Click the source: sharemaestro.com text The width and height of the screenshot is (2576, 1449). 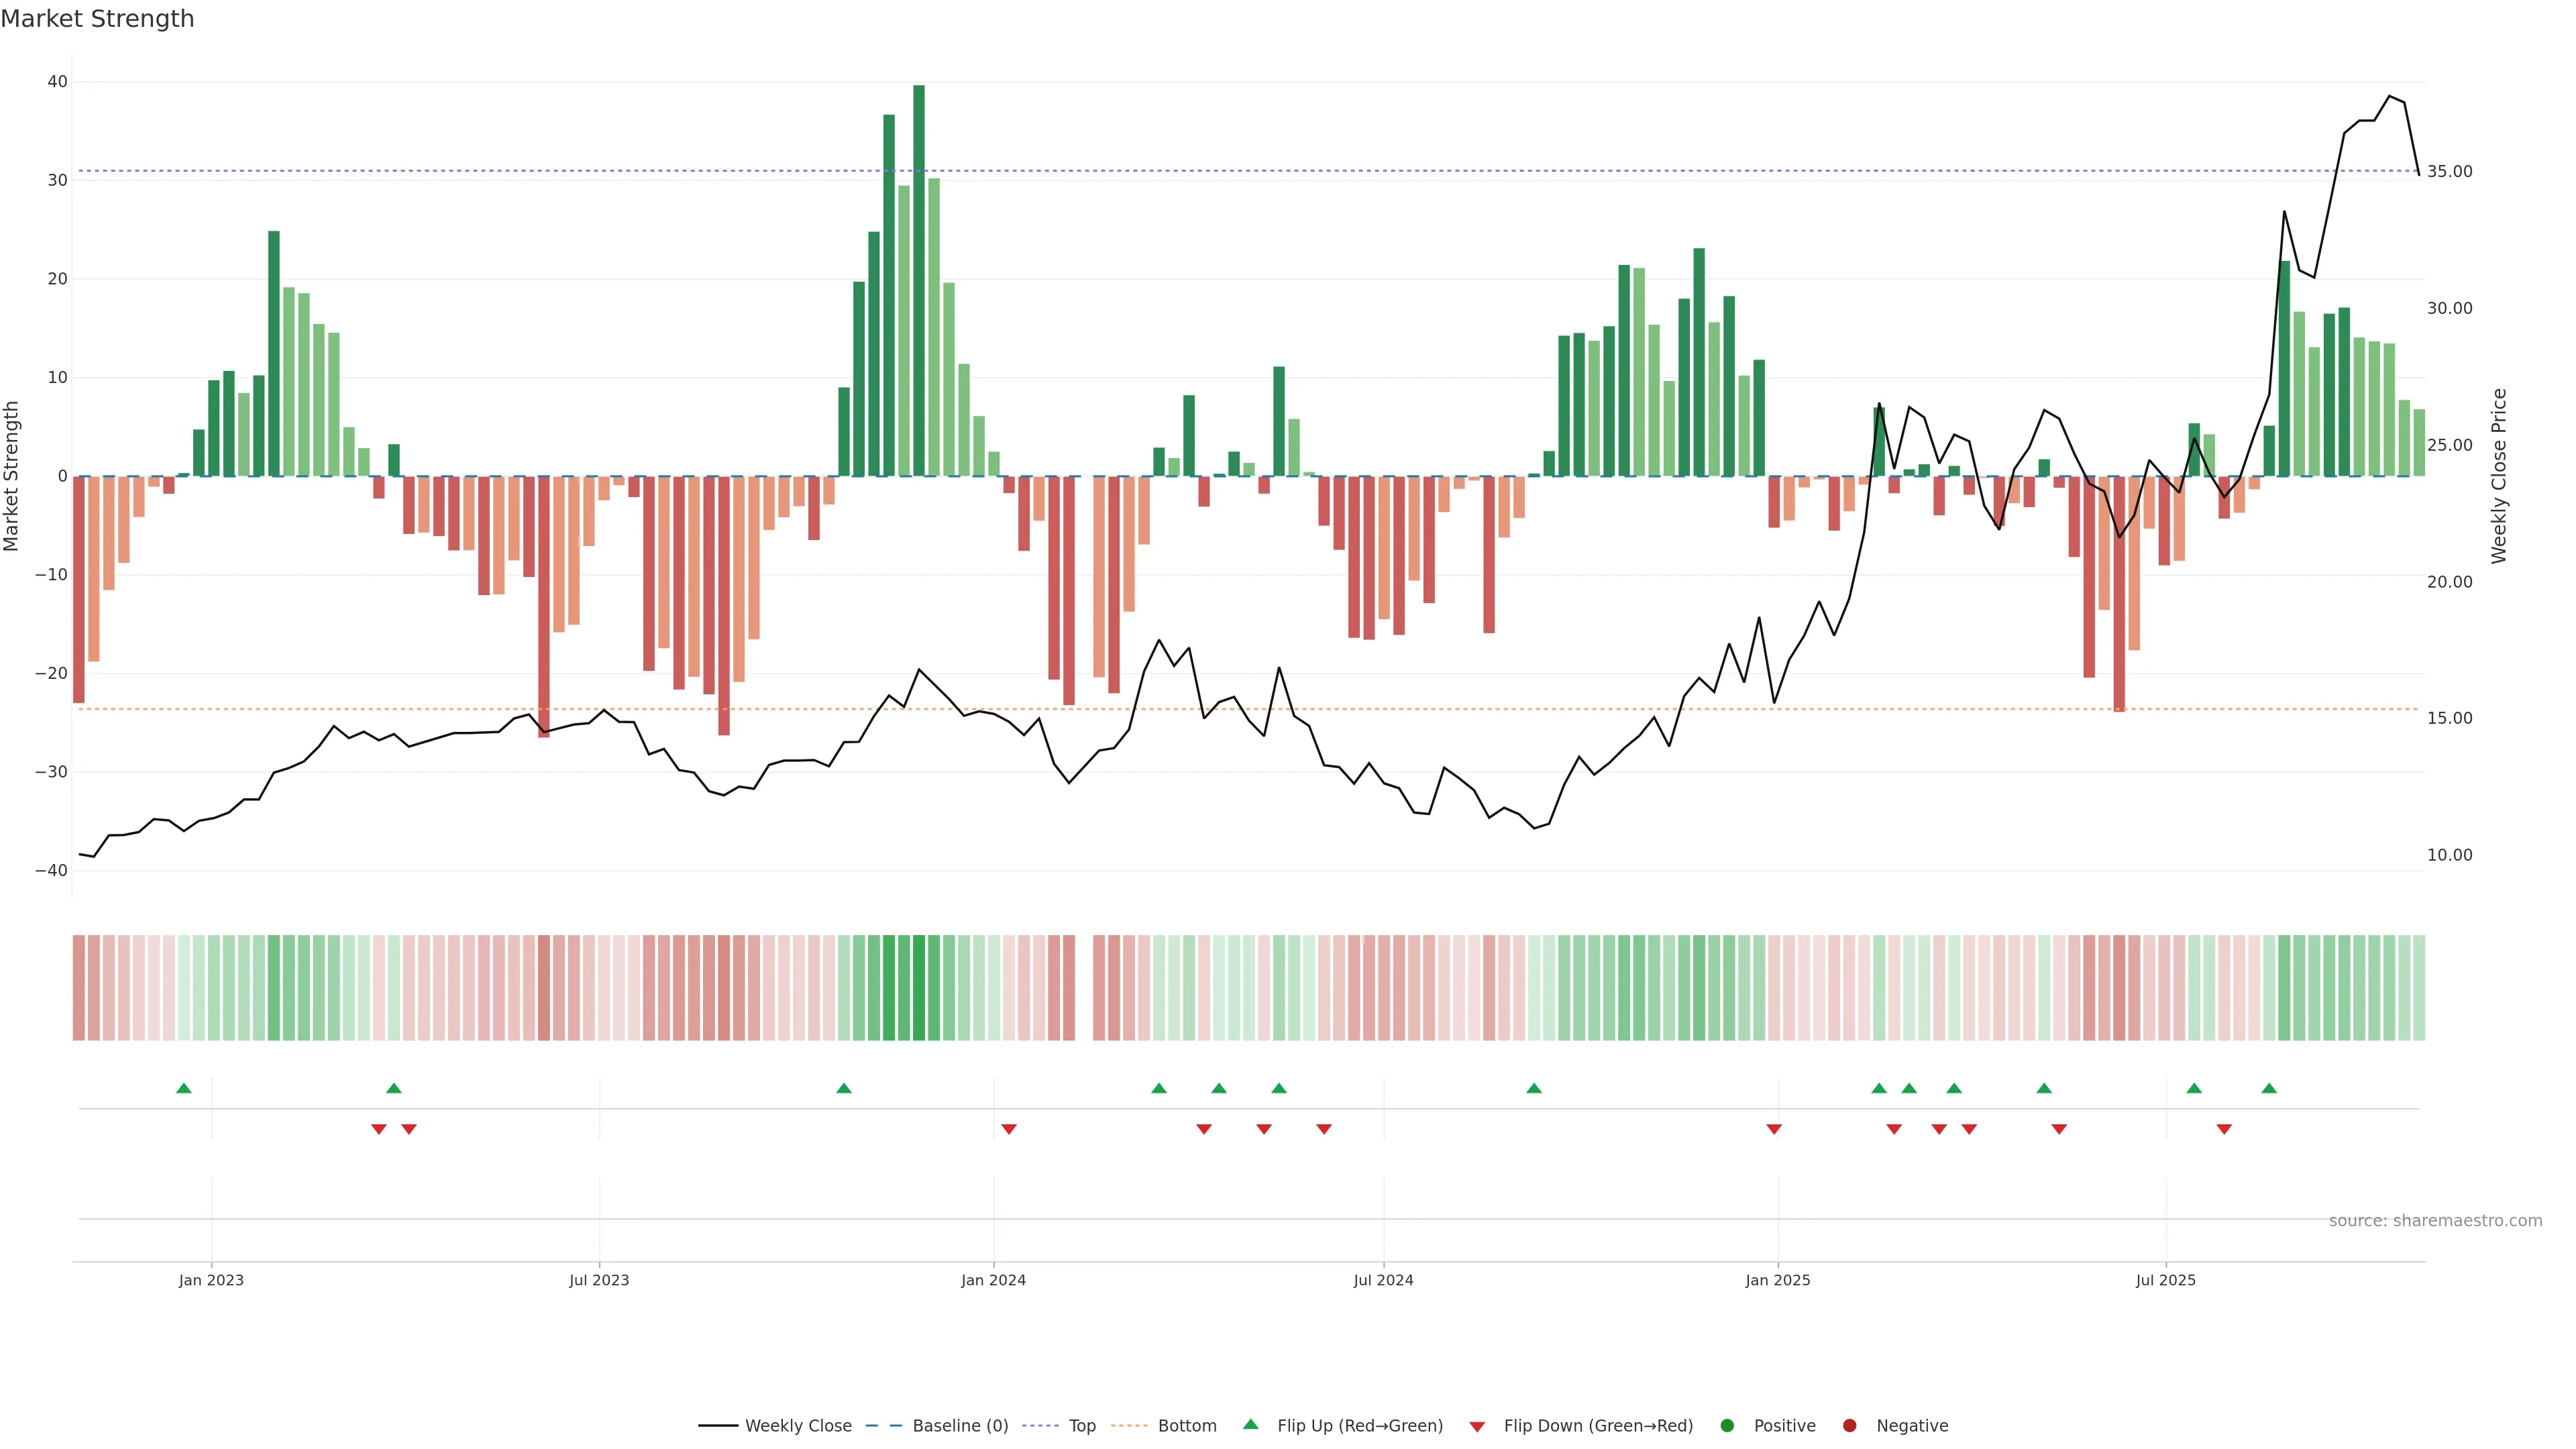point(2435,1221)
